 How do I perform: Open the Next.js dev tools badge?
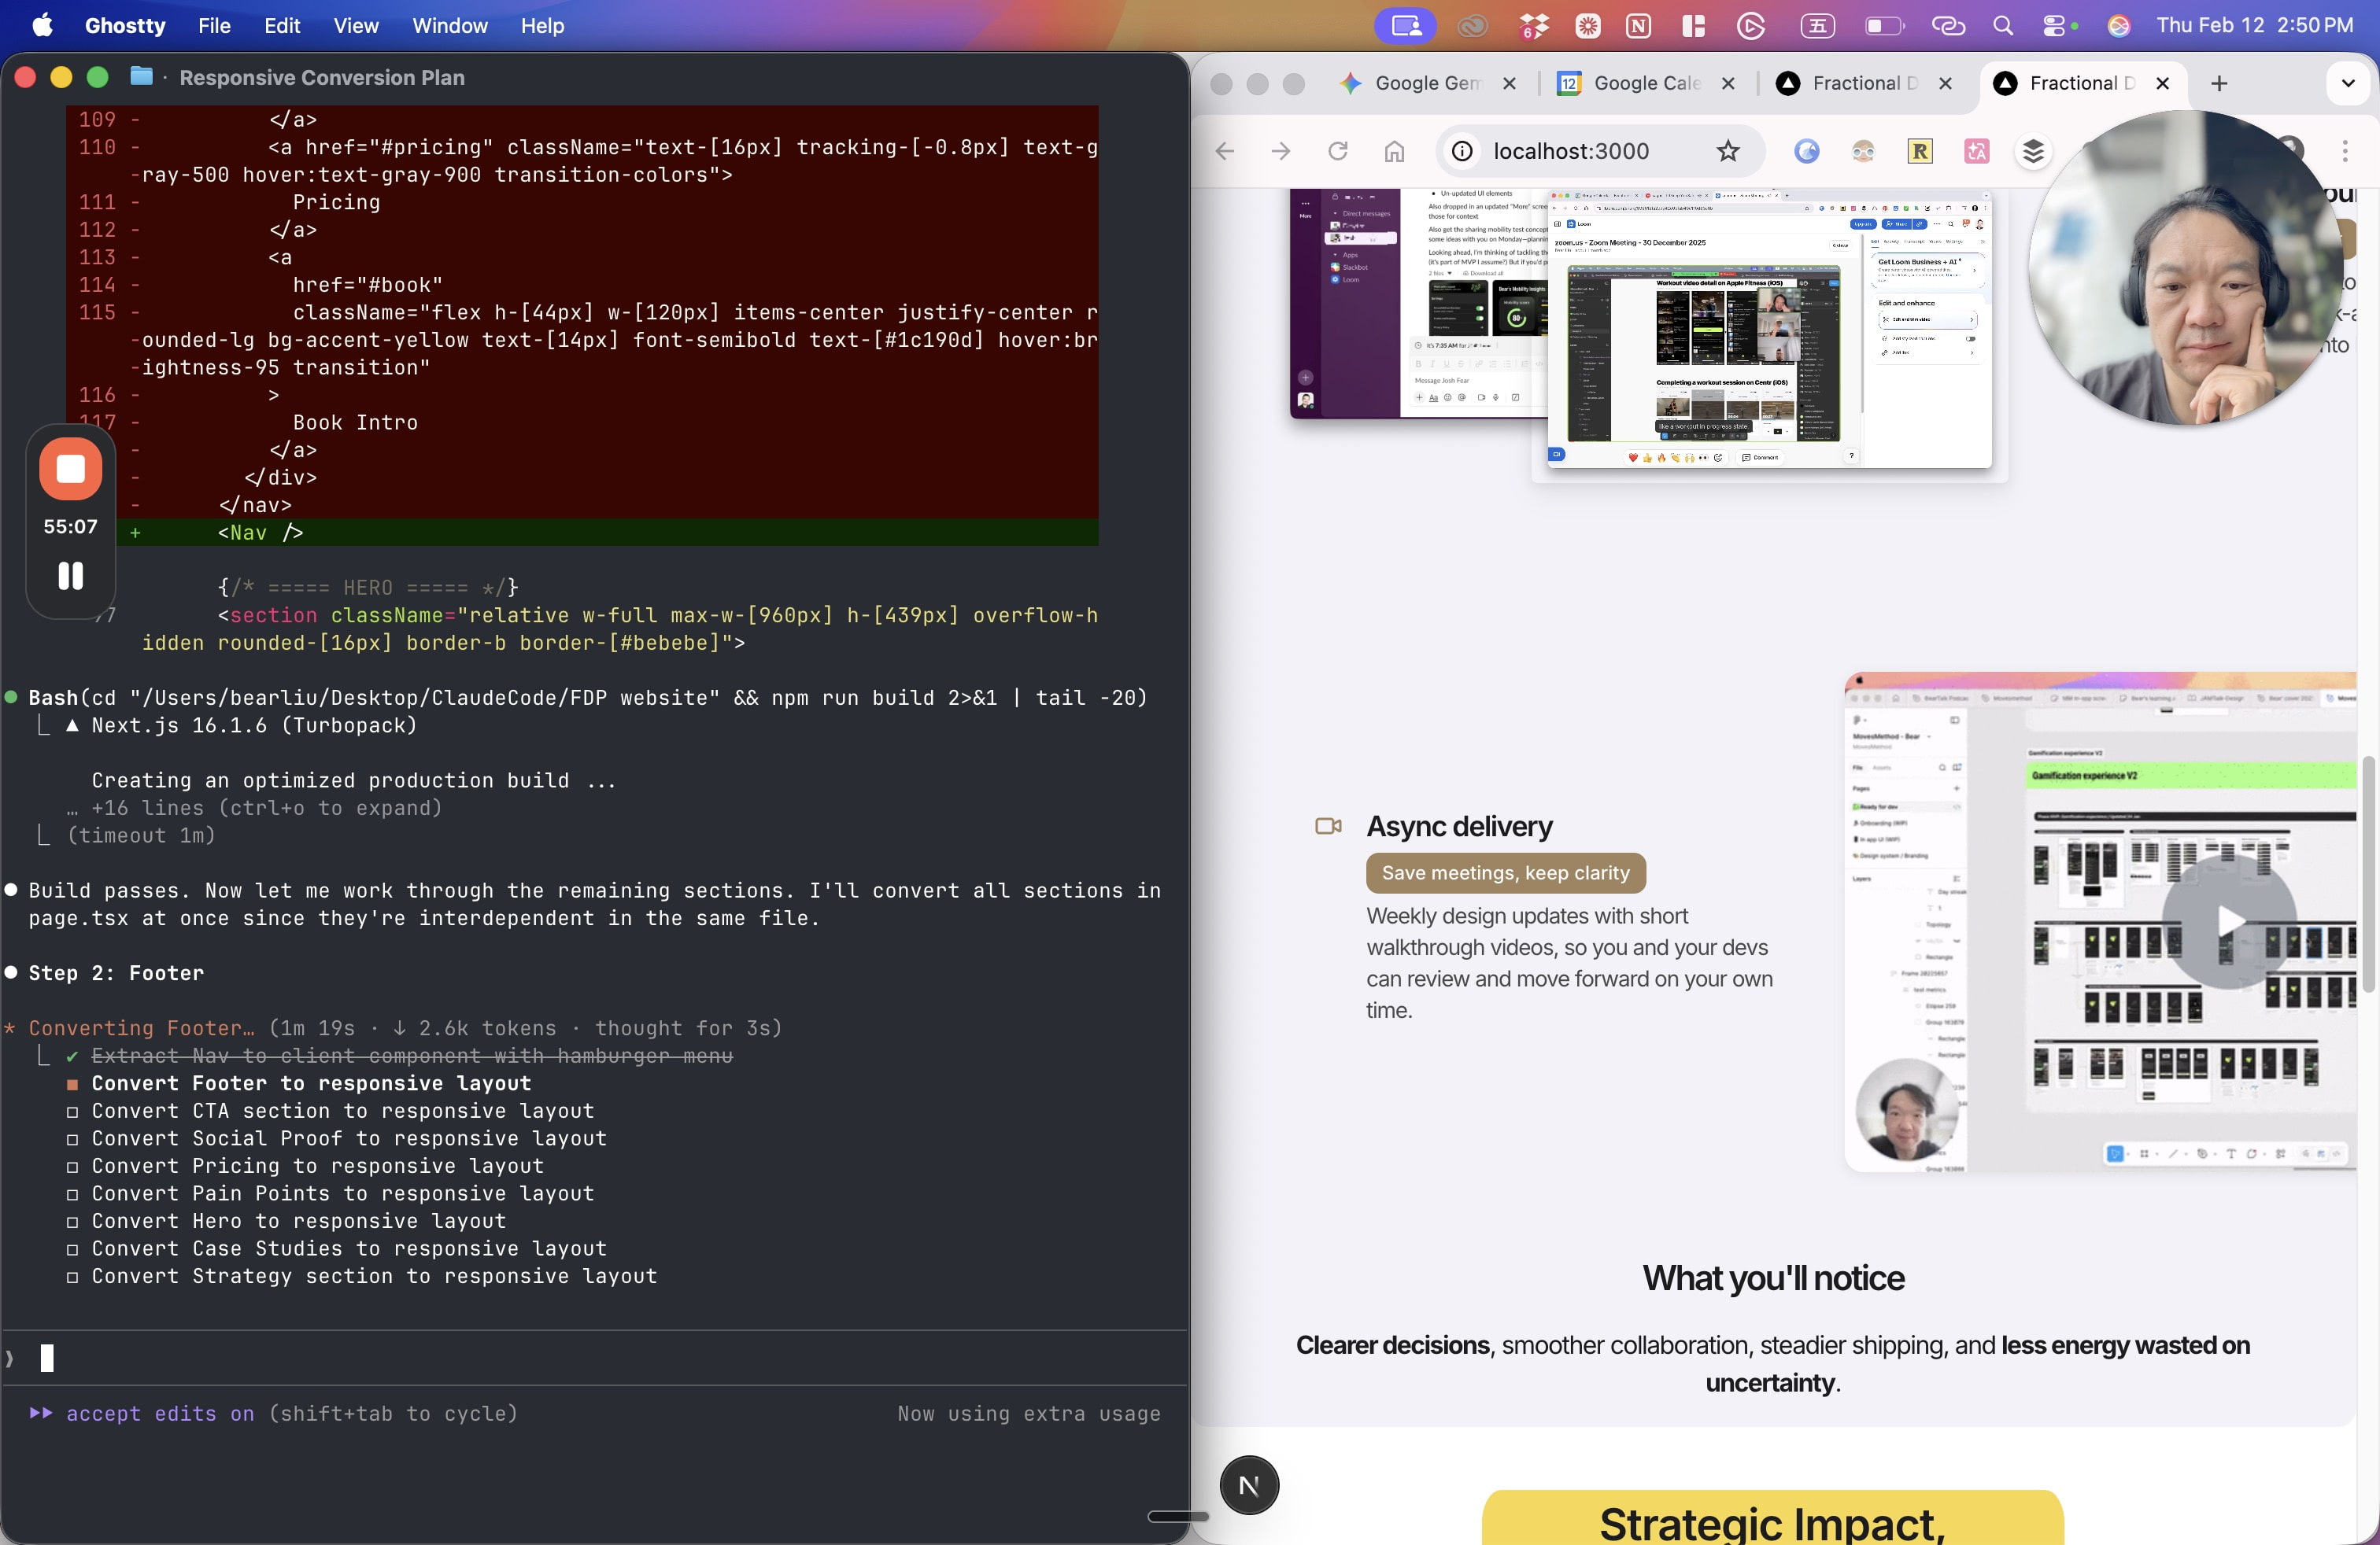(x=1248, y=1485)
